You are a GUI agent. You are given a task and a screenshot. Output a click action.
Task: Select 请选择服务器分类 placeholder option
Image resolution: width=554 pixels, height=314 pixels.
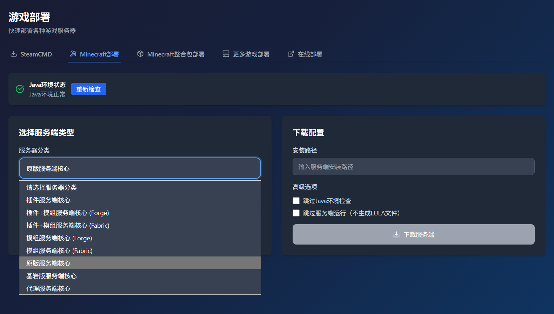140,187
